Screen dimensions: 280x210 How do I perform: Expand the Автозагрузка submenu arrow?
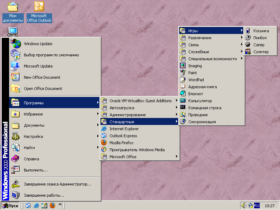176,107
